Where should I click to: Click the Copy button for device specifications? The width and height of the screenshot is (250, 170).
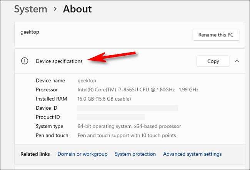(x=213, y=61)
